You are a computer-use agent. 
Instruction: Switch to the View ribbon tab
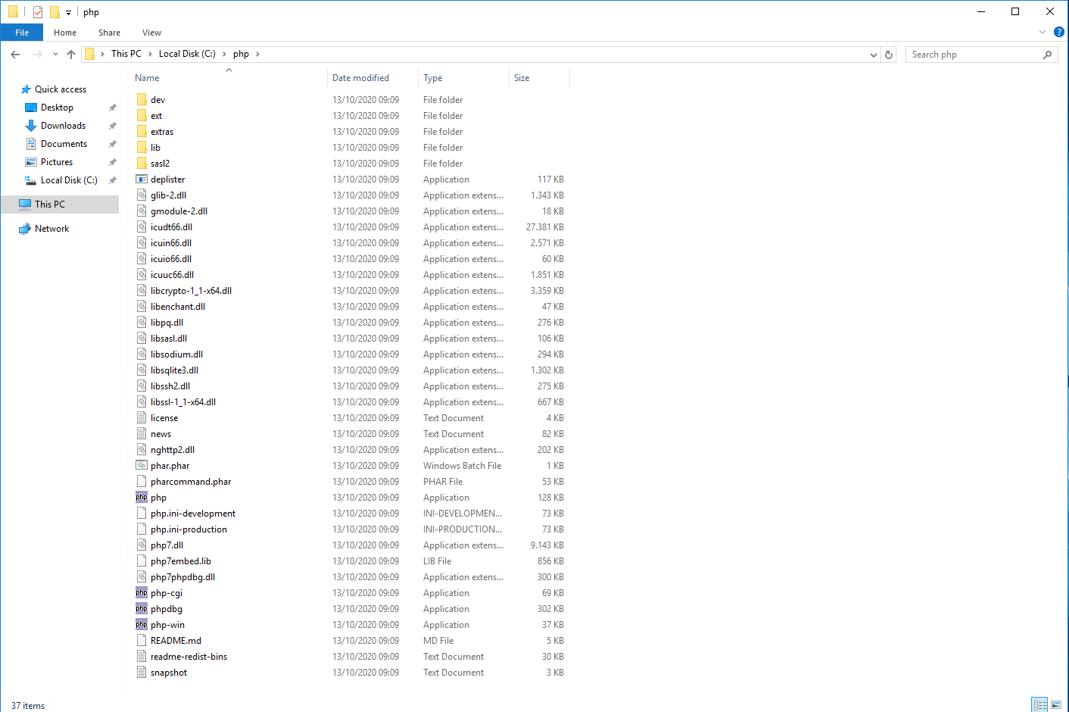click(x=151, y=33)
